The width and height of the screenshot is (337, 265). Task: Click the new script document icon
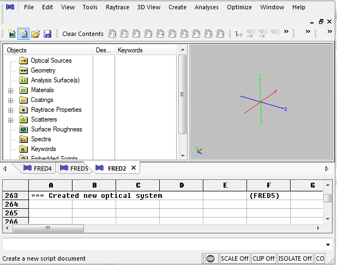click(23, 34)
